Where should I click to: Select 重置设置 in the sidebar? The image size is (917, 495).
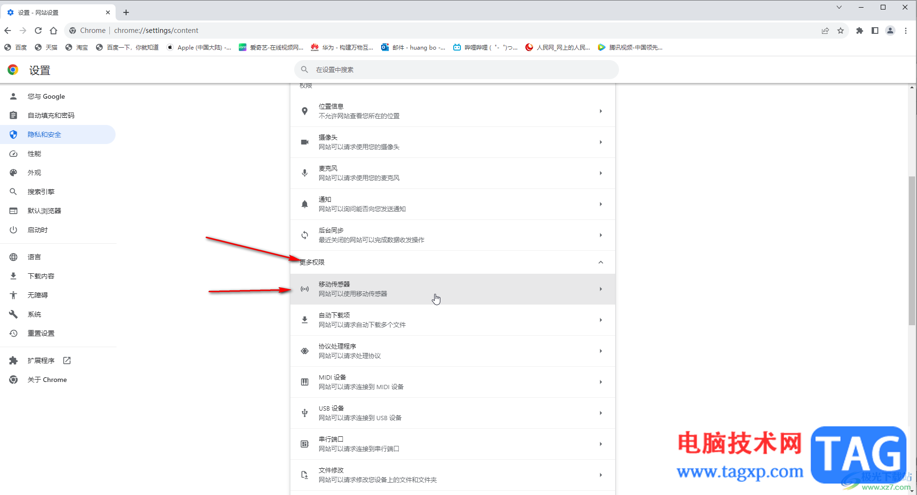(x=58, y=333)
